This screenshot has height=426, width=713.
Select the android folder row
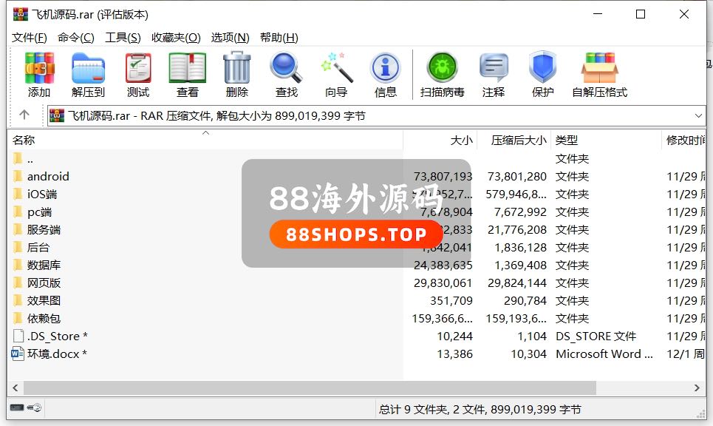(x=48, y=176)
